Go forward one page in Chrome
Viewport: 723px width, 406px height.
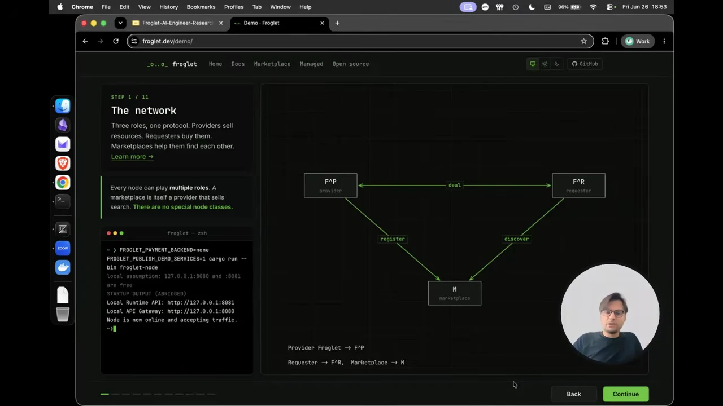[100, 41]
